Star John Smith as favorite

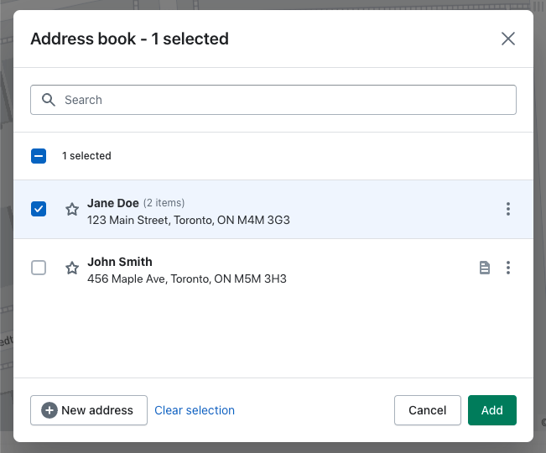72,268
